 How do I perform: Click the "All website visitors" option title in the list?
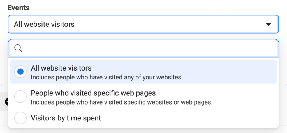coord(61,68)
